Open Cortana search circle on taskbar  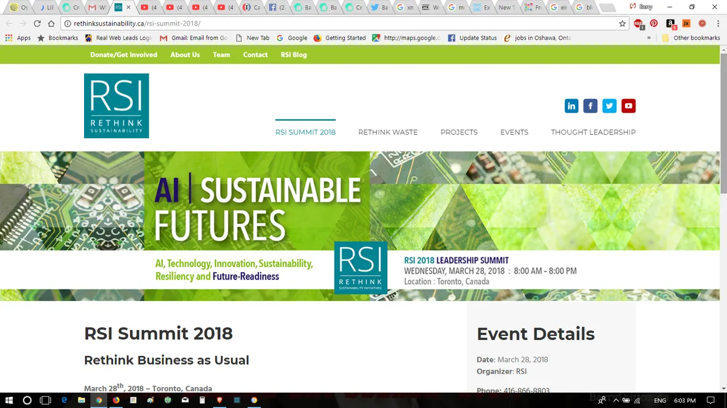tap(27, 400)
